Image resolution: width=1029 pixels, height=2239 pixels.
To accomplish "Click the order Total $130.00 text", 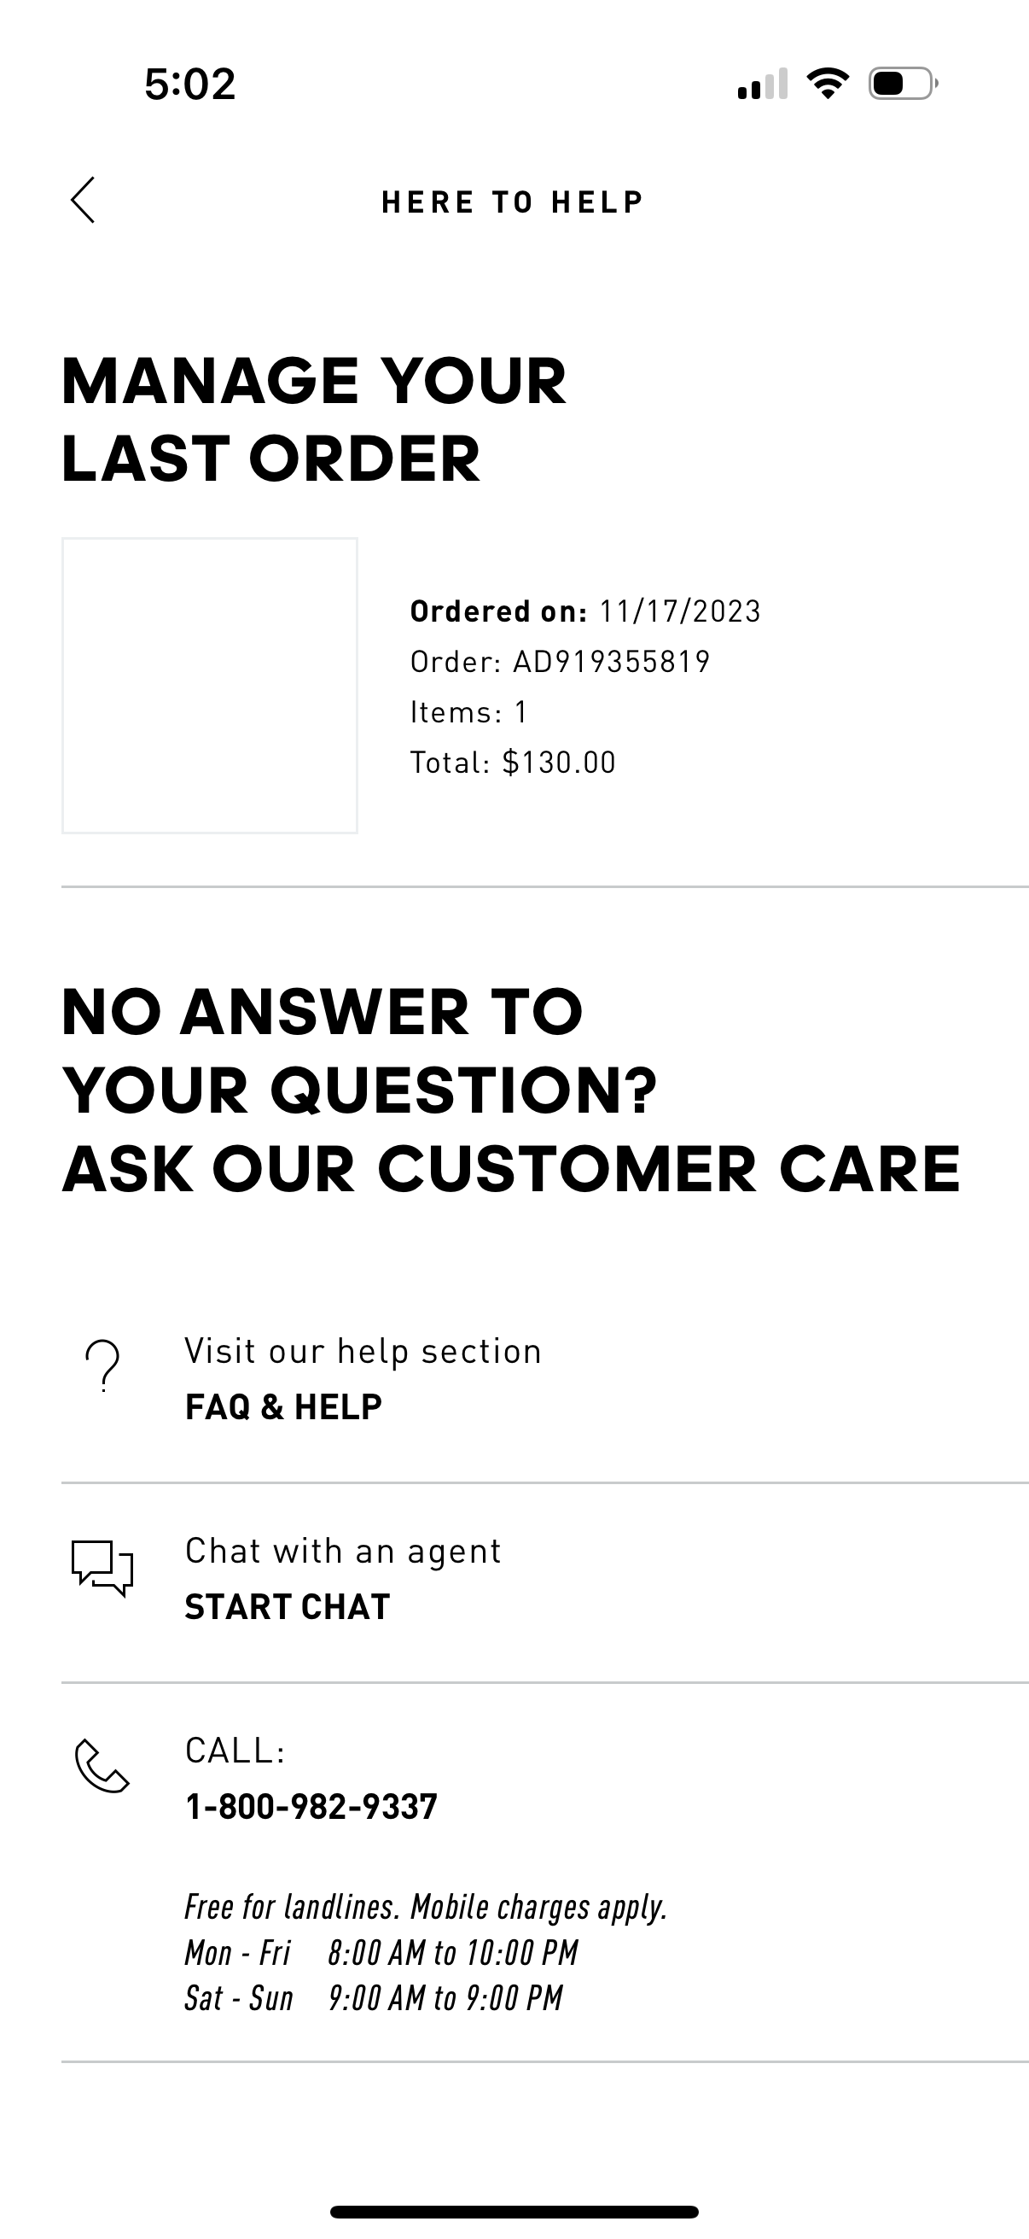I will [510, 763].
